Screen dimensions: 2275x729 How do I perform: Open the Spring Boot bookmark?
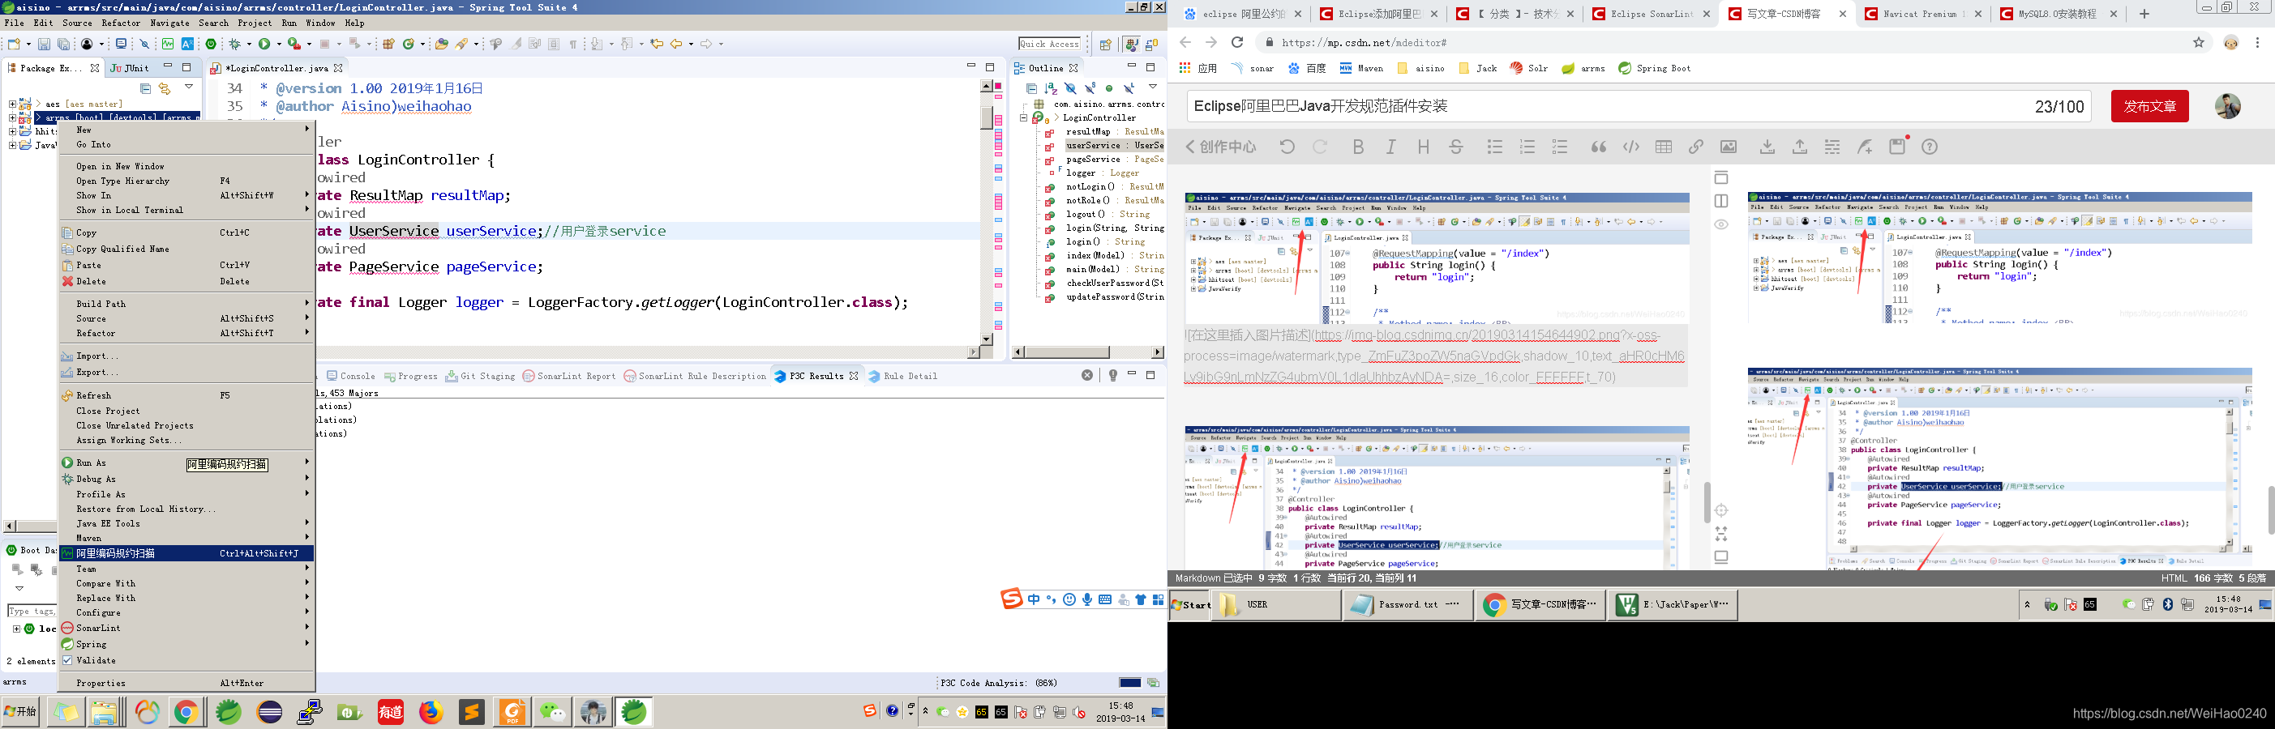tap(1654, 68)
